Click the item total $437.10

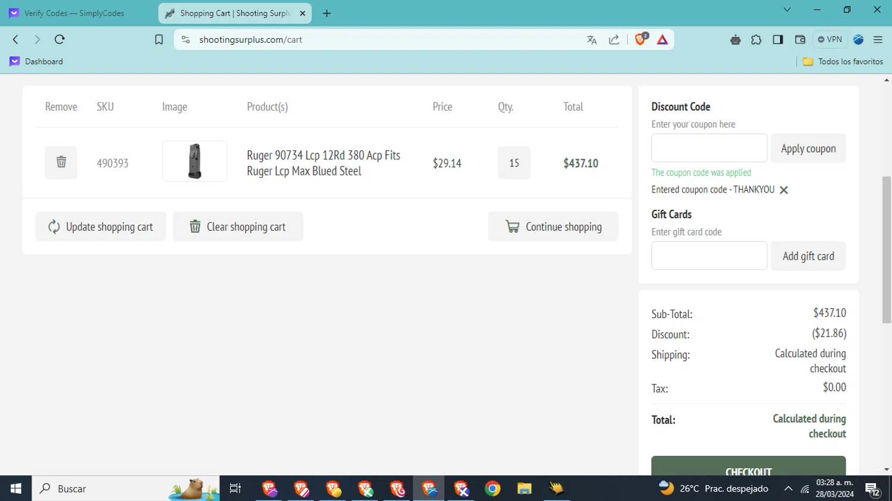580,163
